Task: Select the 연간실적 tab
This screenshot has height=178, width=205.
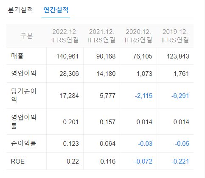Action: (56, 10)
